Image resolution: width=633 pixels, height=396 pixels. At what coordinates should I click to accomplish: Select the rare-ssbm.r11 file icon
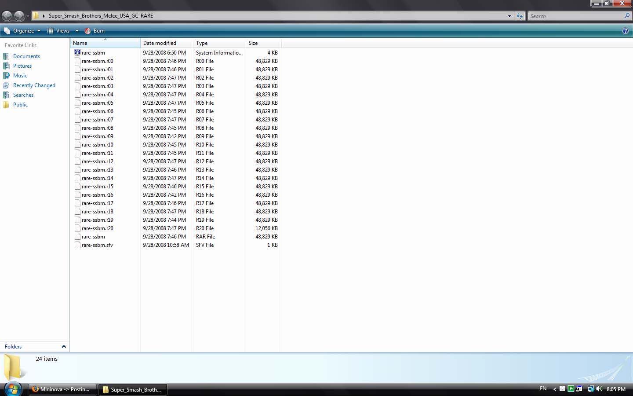click(77, 153)
